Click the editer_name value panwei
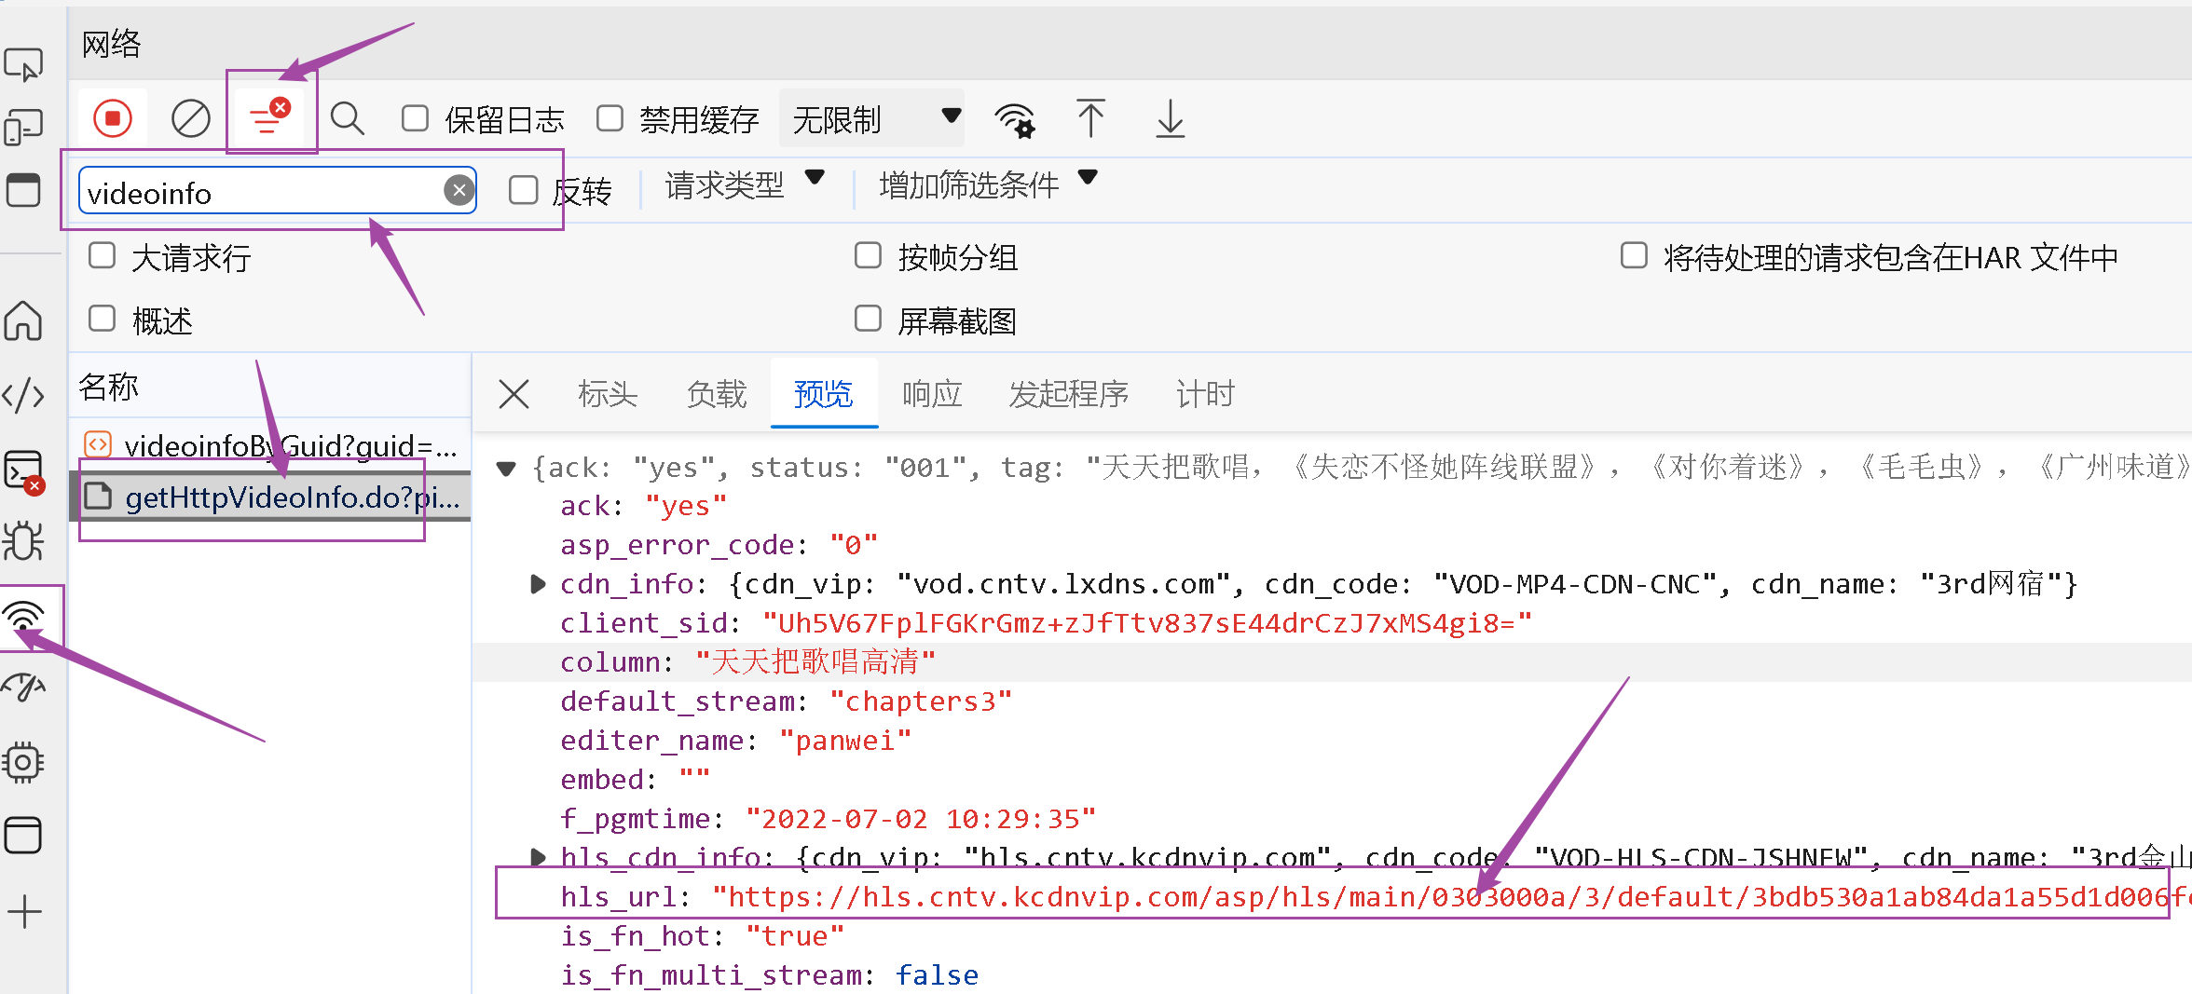This screenshot has width=2192, height=994. 845,741
